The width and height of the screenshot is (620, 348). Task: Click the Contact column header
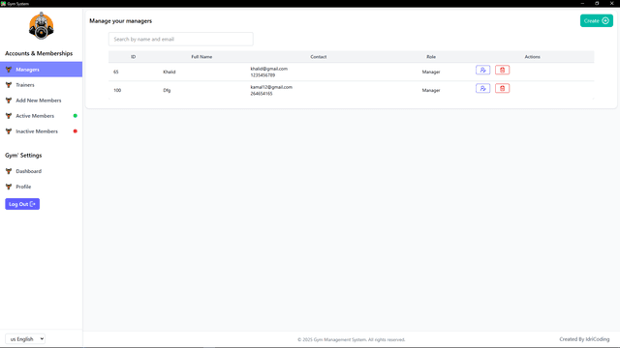tap(319, 57)
